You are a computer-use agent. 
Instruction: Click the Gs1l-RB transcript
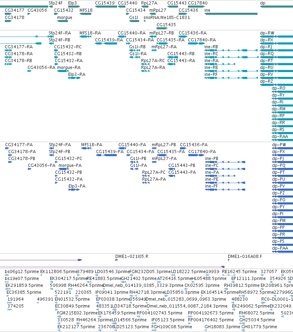(x=135, y=50)
